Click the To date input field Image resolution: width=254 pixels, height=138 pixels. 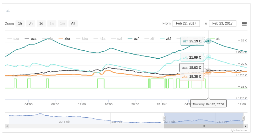[x=222, y=24]
